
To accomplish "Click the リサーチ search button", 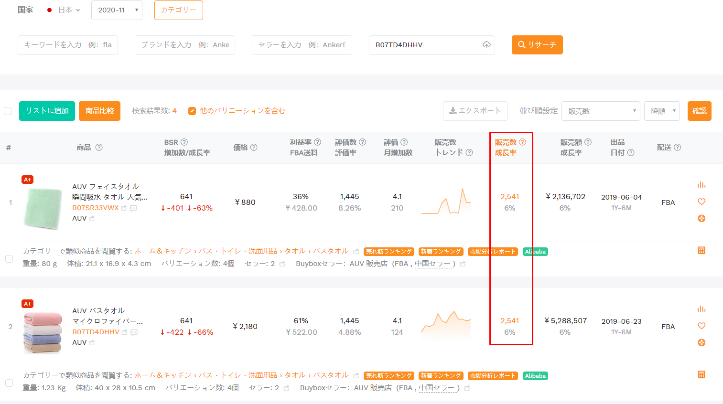I will (x=537, y=45).
